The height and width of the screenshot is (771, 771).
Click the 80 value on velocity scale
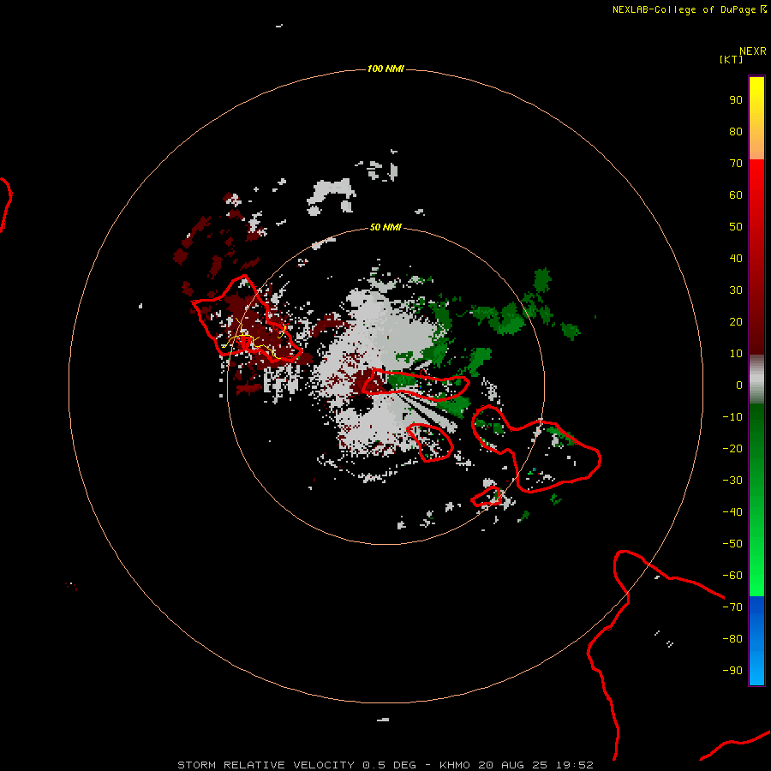[736, 131]
